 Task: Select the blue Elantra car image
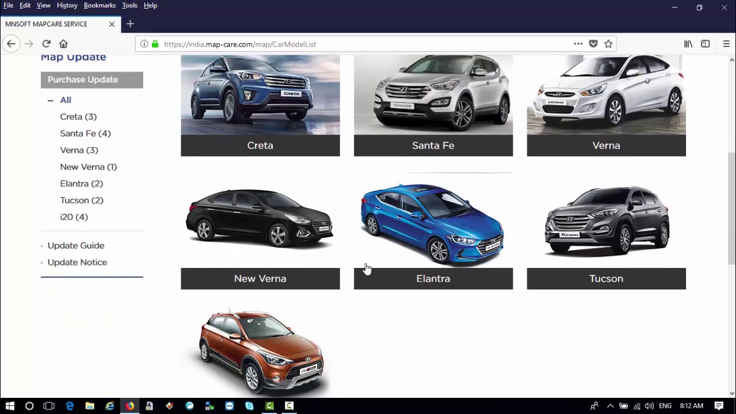[x=433, y=221]
